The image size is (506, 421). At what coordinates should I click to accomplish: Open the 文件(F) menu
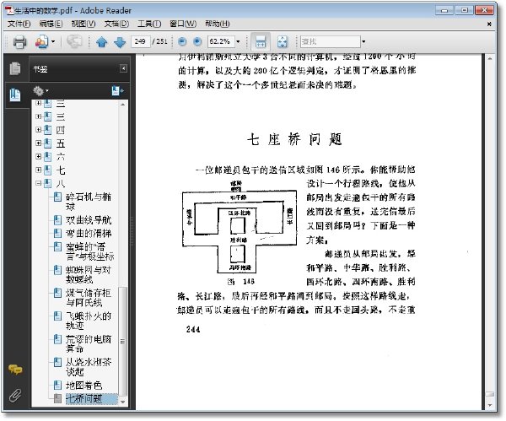click(x=19, y=24)
